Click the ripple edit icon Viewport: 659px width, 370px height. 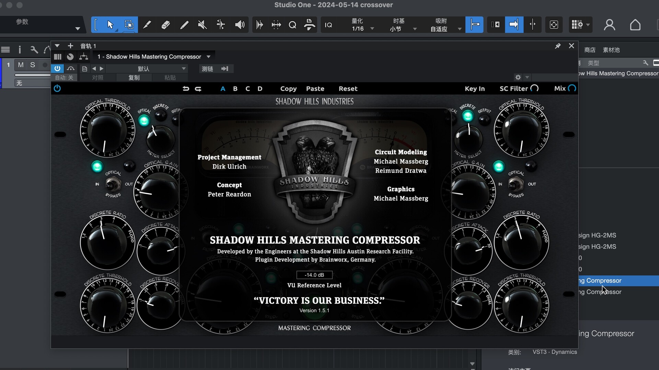click(495, 25)
